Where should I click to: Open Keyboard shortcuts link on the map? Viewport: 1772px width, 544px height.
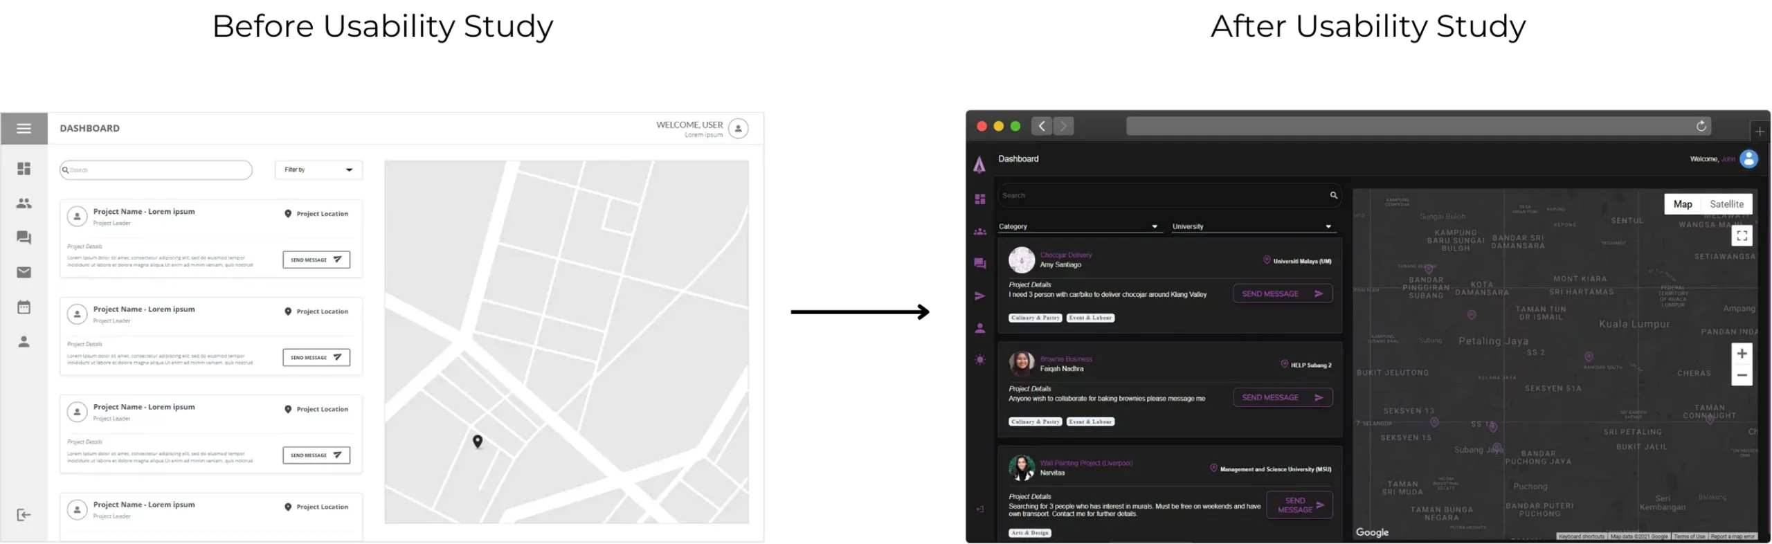click(1580, 536)
